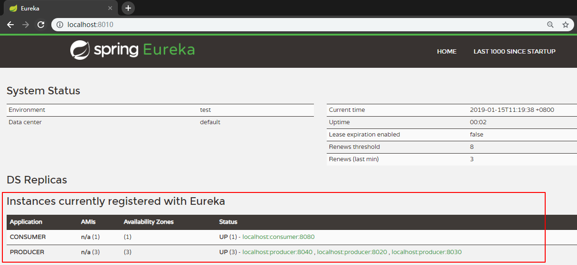Open the localhost:producer:8020 instance link

352,252
